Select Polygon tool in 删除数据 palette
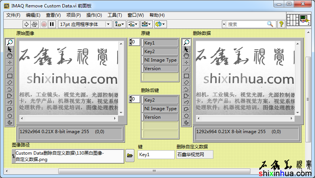This screenshot has width=315, height=178. point(186,96)
